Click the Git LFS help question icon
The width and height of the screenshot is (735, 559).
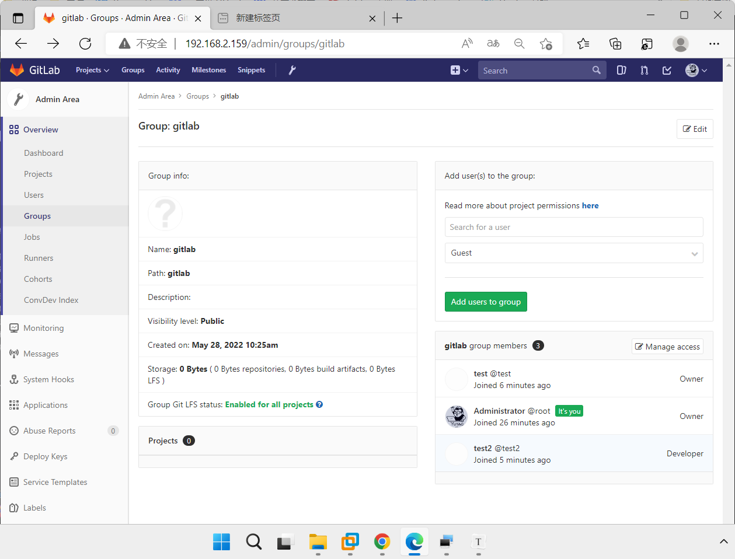click(x=319, y=404)
